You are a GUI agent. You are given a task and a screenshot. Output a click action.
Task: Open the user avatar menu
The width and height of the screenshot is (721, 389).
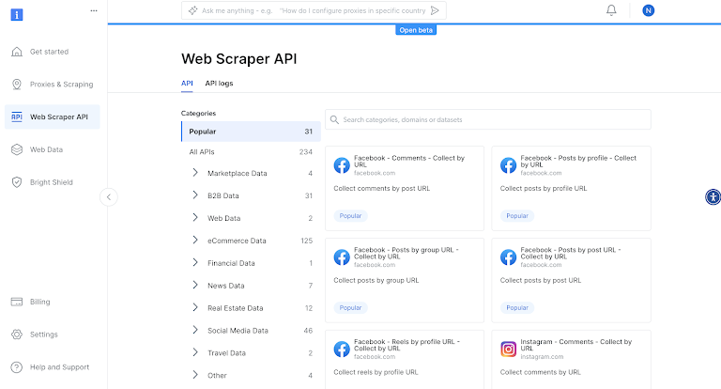coord(648,10)
